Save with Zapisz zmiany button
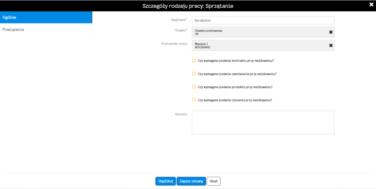Screen dimensions: 376x189 pos(191,181)
